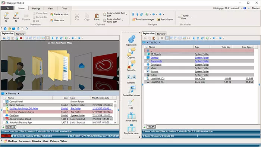Click right pane This PC folder tab

[151, 127]
